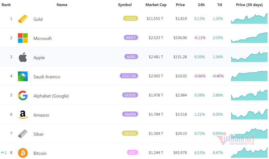Sort by the Rank column header
The width and height of the screenshot is (269, 159).
(x=6, y=5)
